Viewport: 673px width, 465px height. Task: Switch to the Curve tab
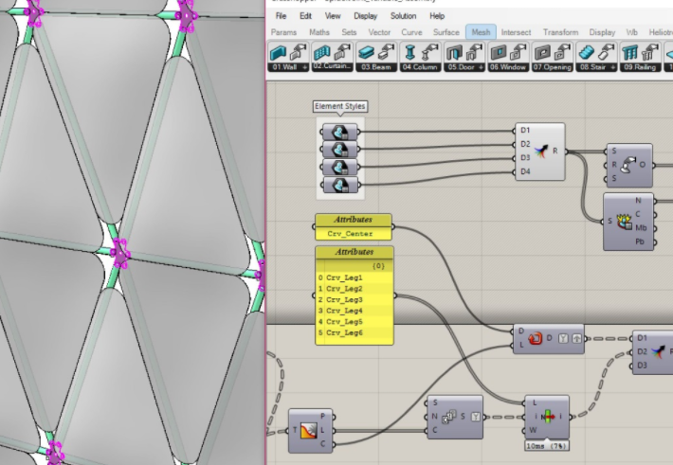tap(411, 32)
